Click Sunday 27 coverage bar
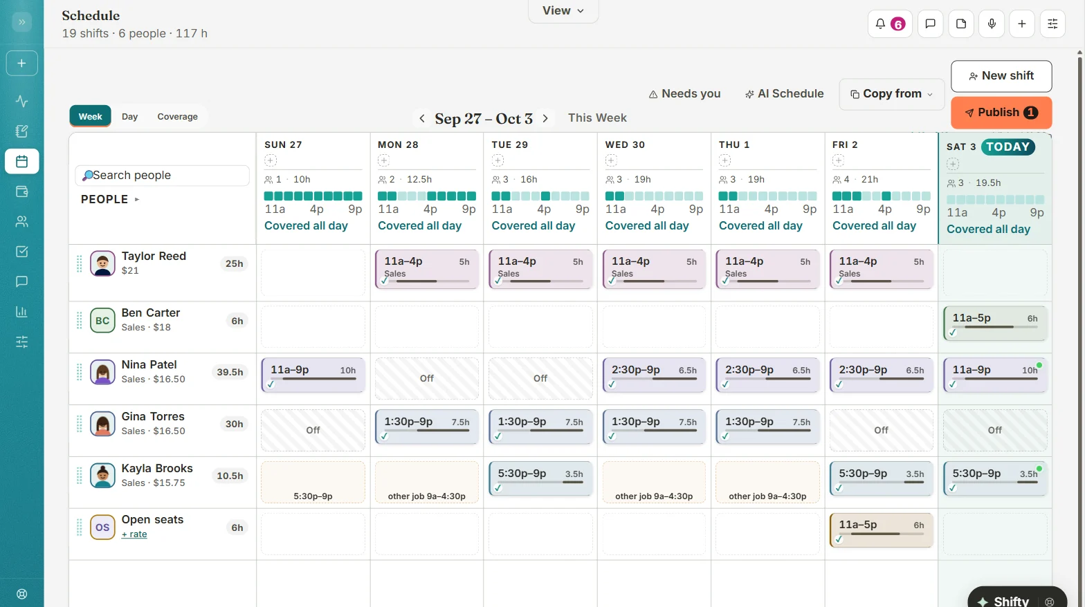The height and width of the screenshot is (607, 1085). (x=313, y=196)
